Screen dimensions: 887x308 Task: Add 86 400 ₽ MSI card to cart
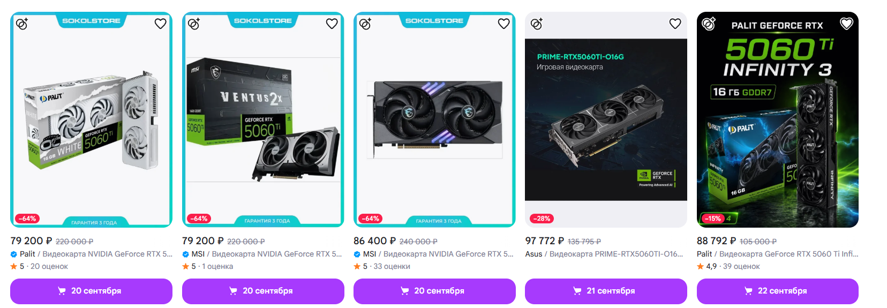434,291
